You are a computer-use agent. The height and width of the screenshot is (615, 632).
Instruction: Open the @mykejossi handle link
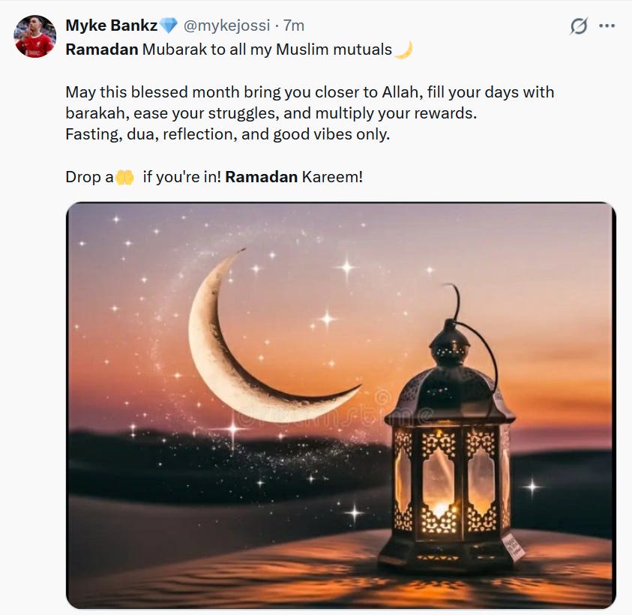point(226,25)
